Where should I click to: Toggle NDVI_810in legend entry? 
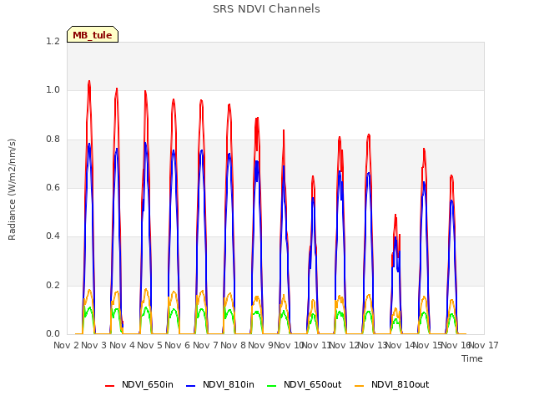(x=220, y=385)
